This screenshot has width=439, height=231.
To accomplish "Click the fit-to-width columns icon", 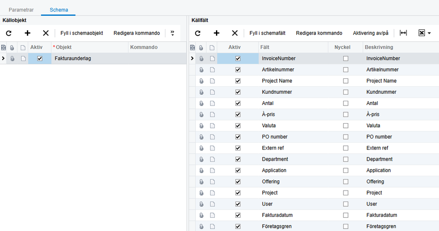I will tap(403, 33).
